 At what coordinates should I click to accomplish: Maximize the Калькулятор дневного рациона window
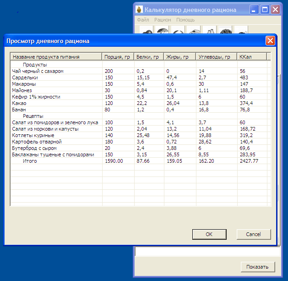[x=265, y=9]
